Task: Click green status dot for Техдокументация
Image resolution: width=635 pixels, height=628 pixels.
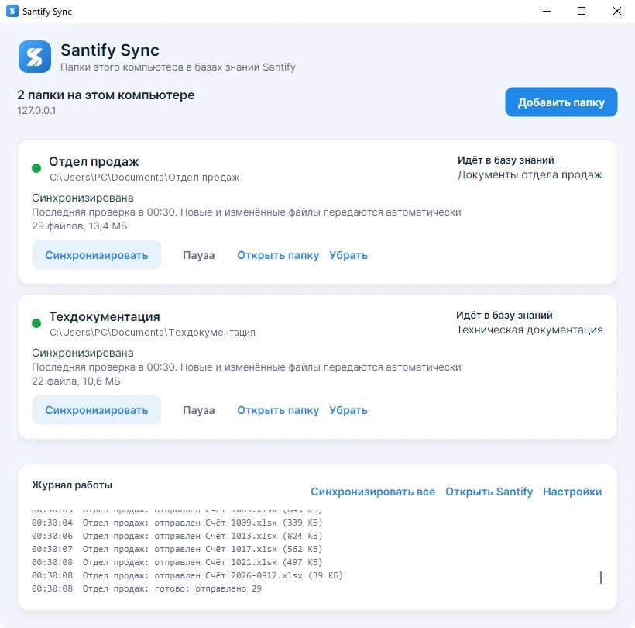Action: (36, 323)
